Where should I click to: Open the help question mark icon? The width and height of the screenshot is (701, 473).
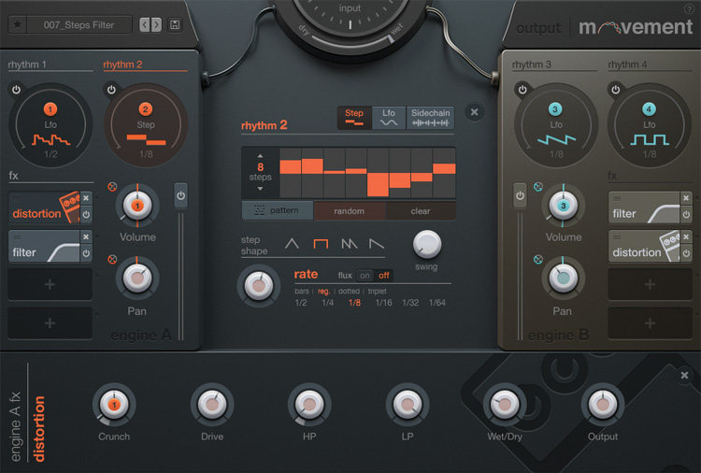pos(689,8)
